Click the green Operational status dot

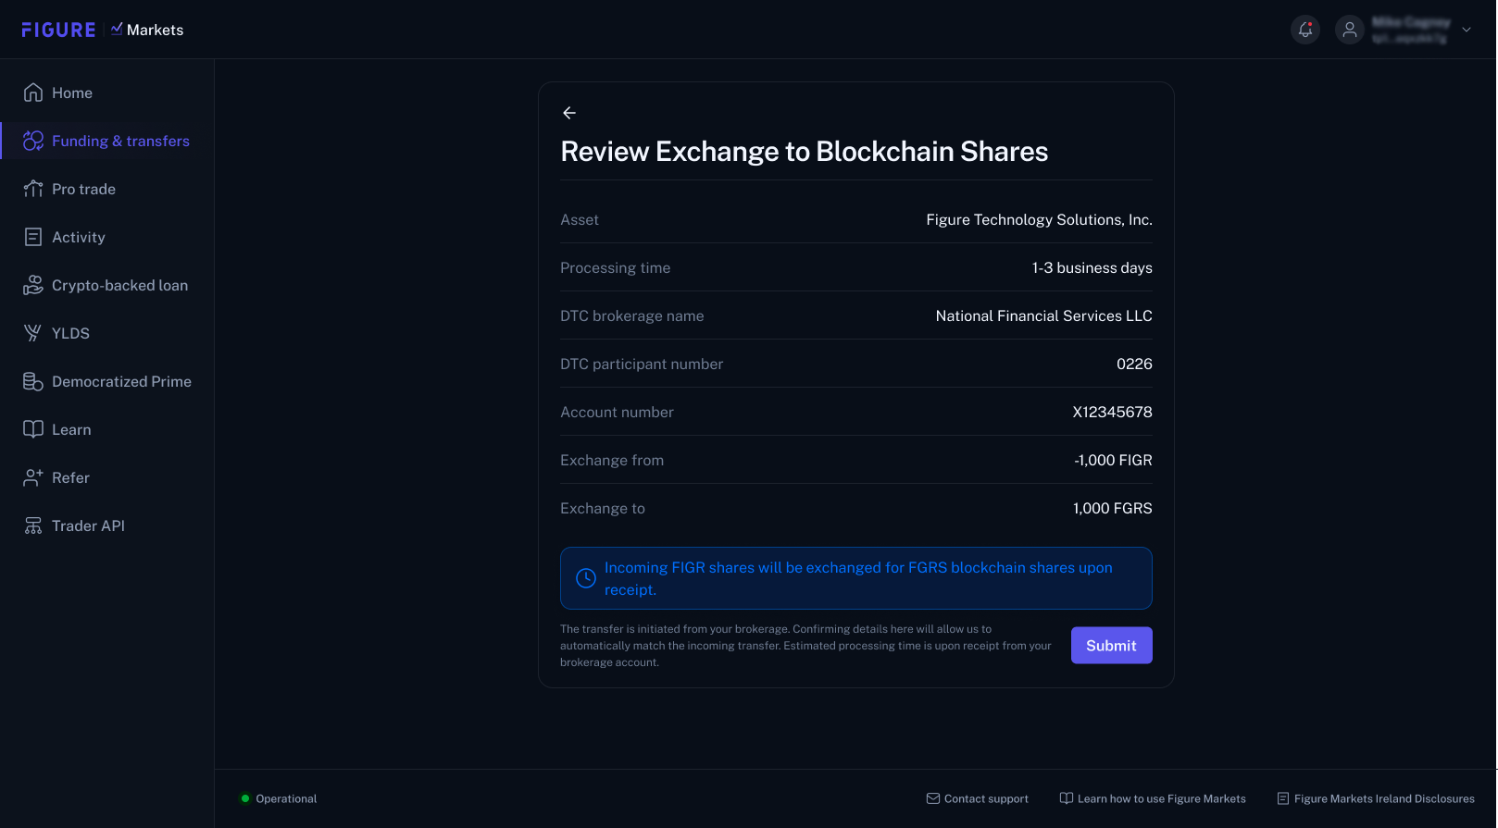click(x=245, y=798)
